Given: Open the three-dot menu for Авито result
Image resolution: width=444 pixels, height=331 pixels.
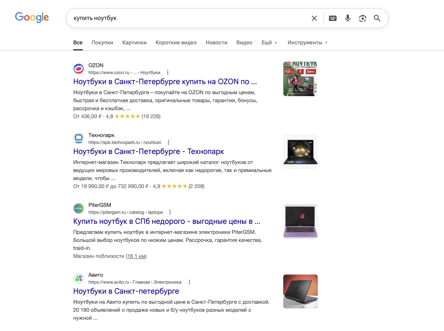Looking at the screenshot, I should [189, 282].
